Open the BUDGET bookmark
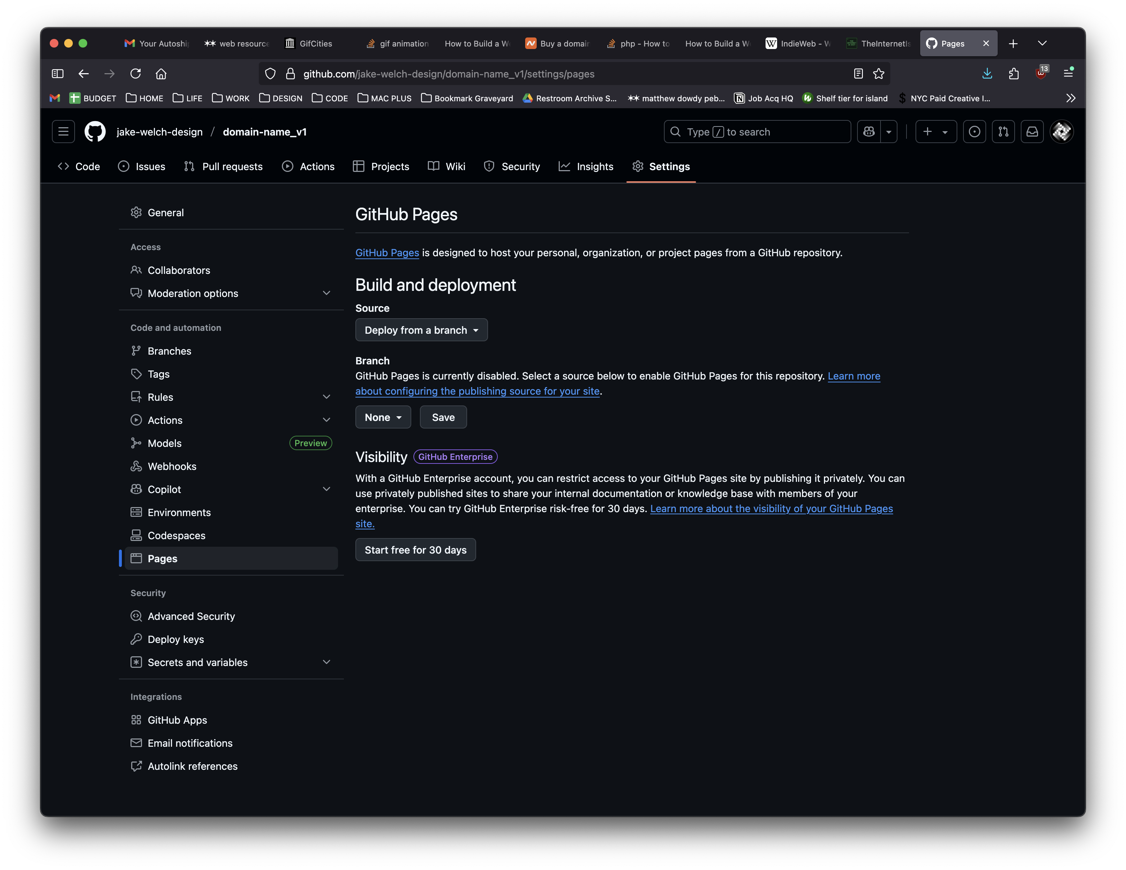The image size is (1126, 870). 93,98
